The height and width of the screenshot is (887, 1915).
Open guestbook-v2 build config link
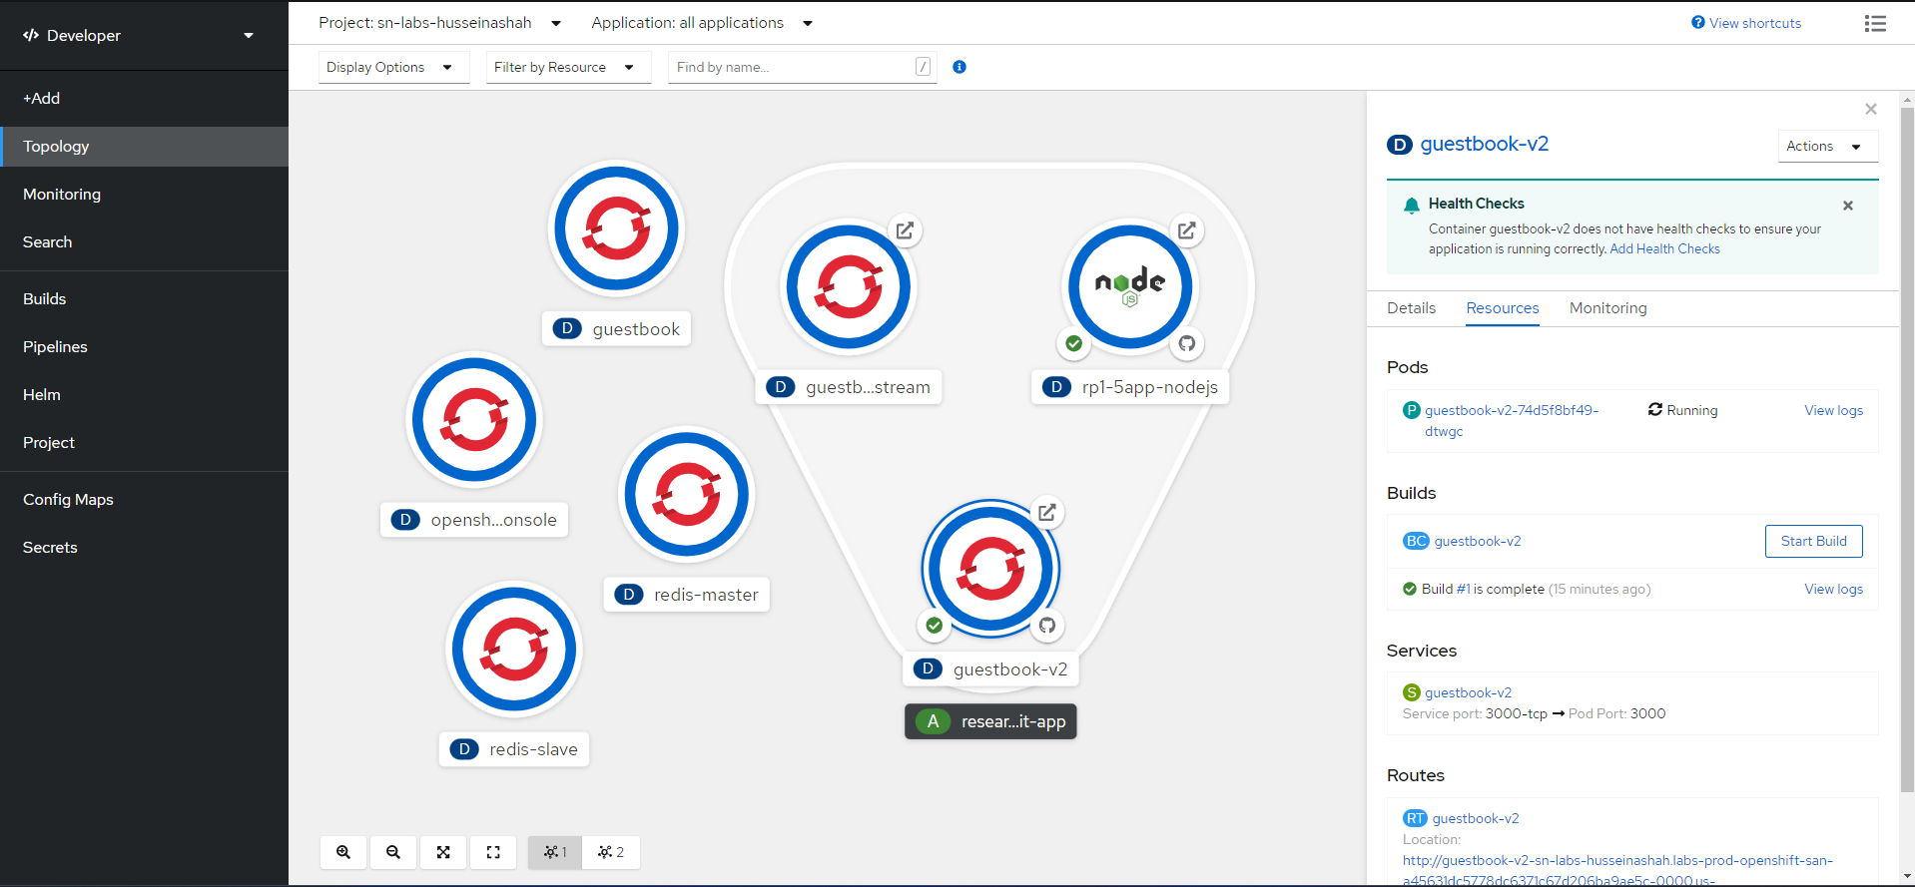[1478, 541]
